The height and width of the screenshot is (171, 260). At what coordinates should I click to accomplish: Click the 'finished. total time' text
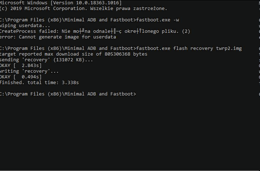click(29, 83)
